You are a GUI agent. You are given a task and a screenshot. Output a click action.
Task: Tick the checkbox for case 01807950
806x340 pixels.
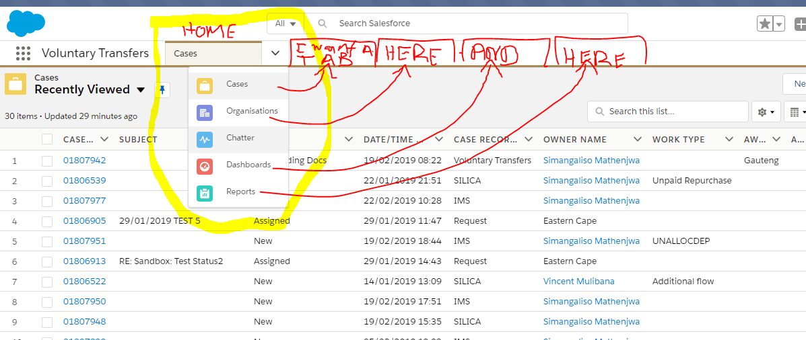(x=47, y=302)
